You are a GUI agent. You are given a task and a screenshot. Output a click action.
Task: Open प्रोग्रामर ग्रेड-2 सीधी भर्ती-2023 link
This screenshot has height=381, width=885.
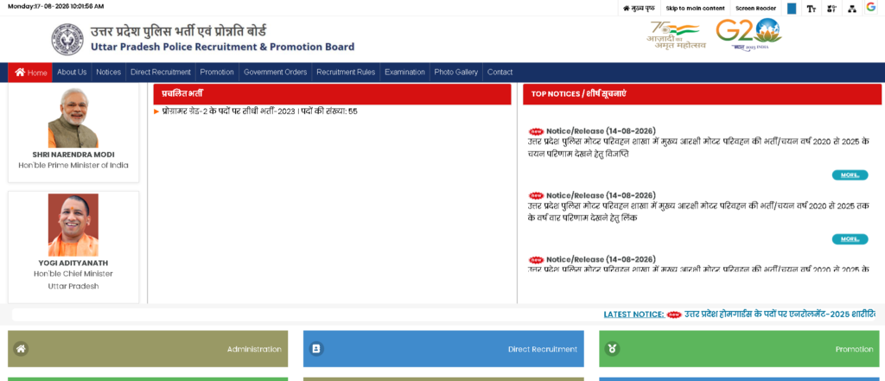[259, 111]
